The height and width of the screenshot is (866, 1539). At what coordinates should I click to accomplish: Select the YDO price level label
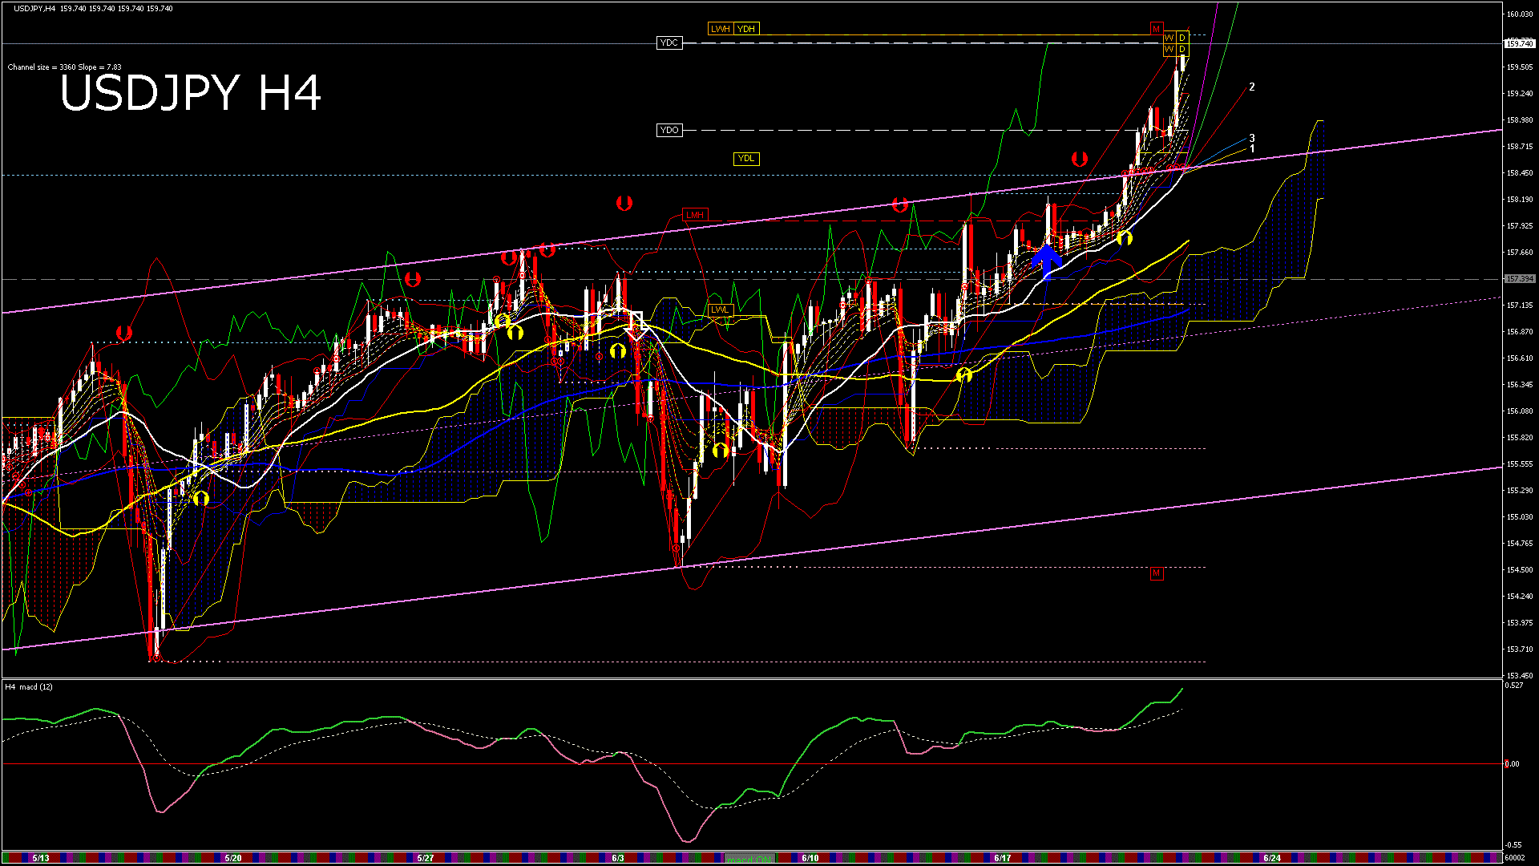669,130
